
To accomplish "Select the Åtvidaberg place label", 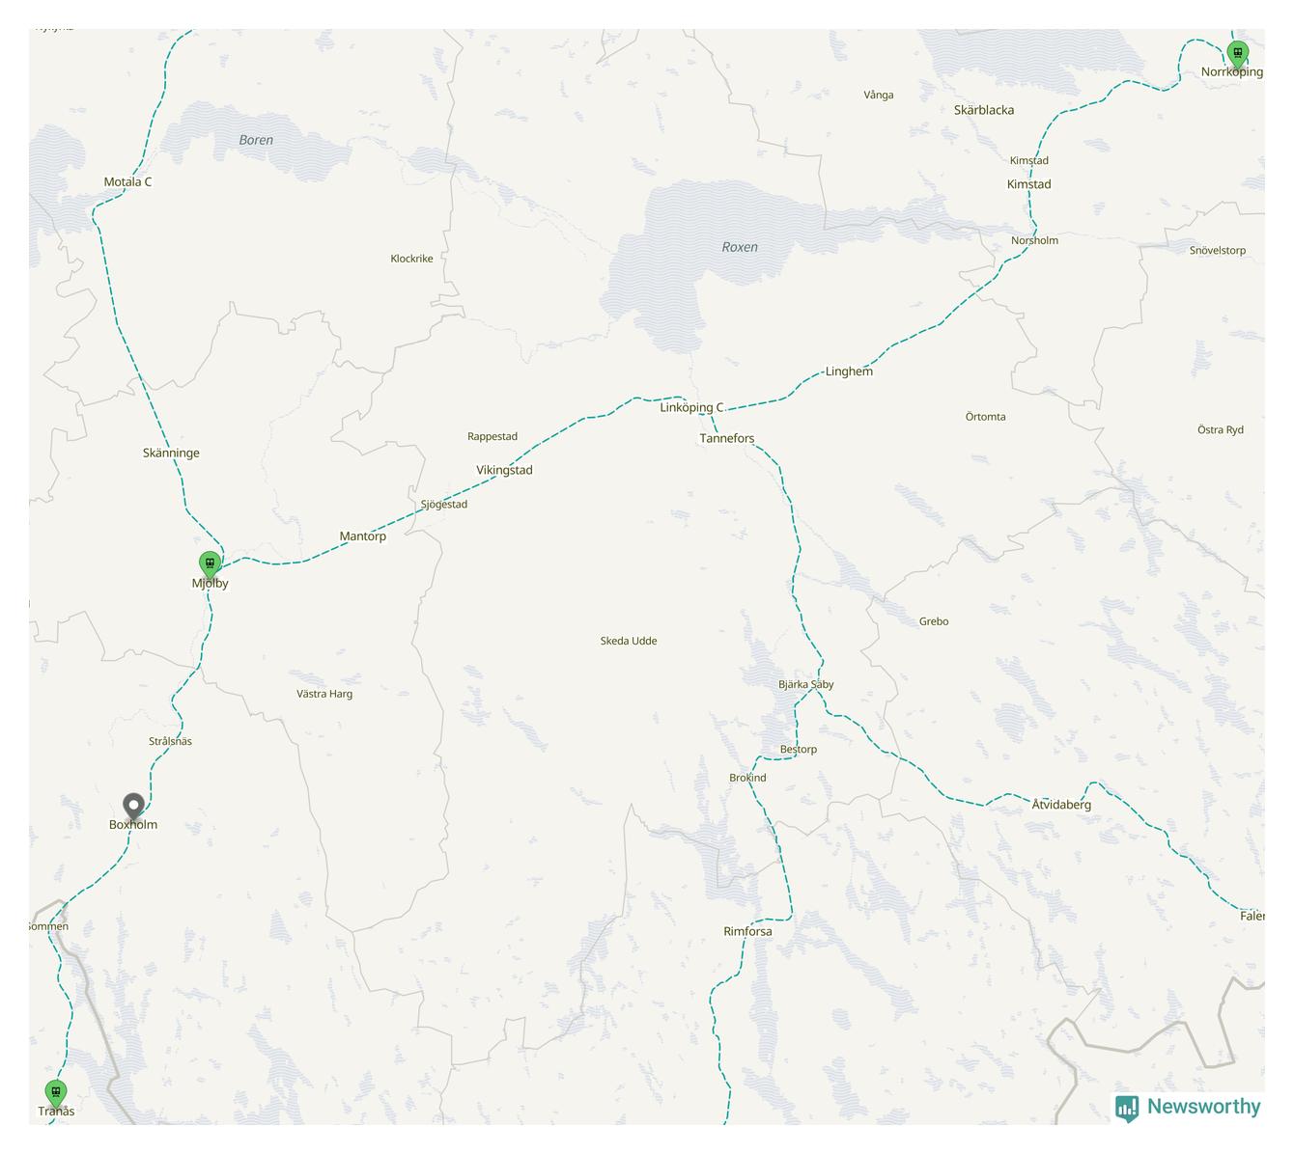I will coord(1061,804).
